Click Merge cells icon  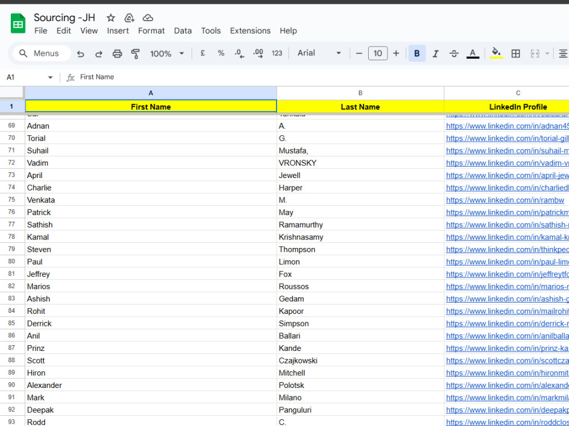tap(535, 53)
